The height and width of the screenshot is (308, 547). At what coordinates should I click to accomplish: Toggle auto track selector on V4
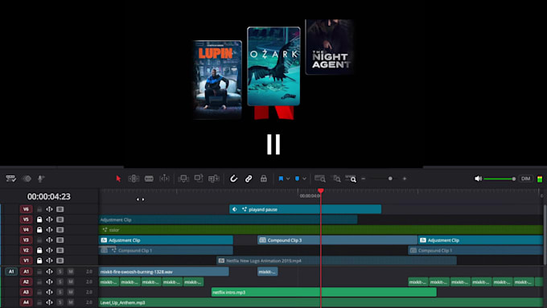coord(50,230)
